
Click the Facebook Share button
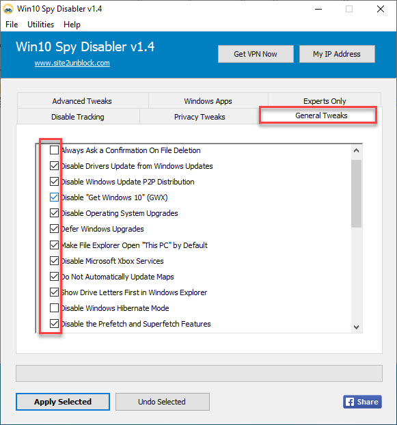pos(362,402)
